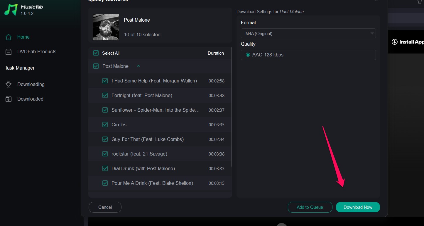Click the Duration column header

216,53
